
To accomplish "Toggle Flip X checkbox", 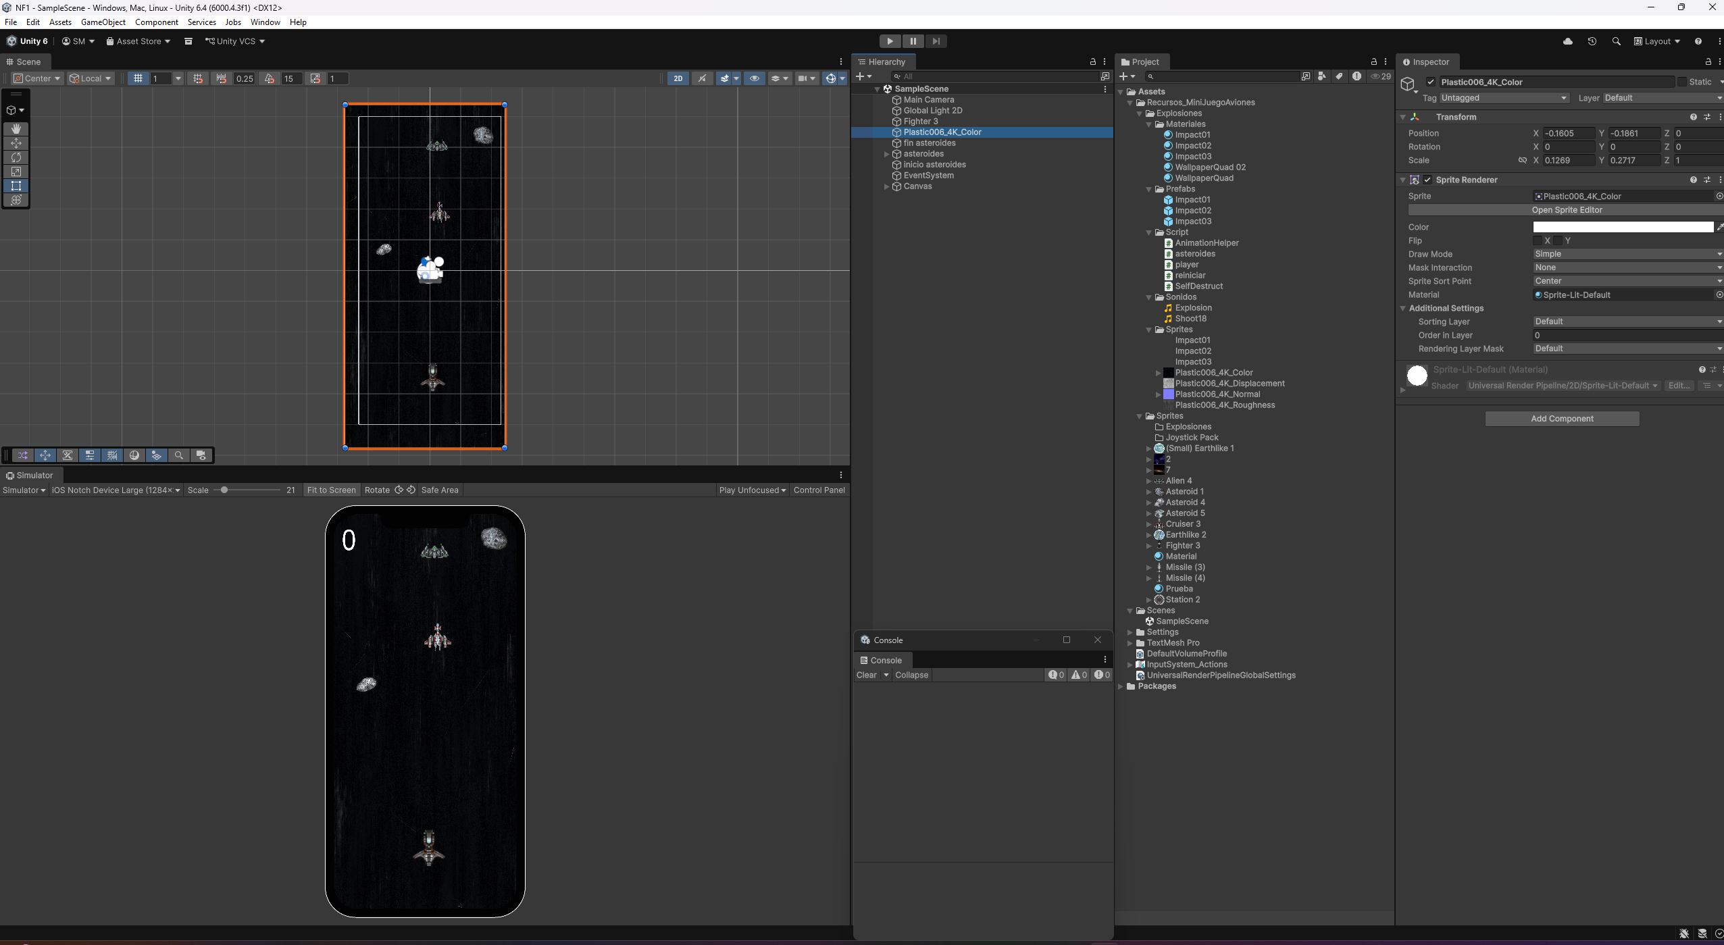I will [x=1538, y=240].
